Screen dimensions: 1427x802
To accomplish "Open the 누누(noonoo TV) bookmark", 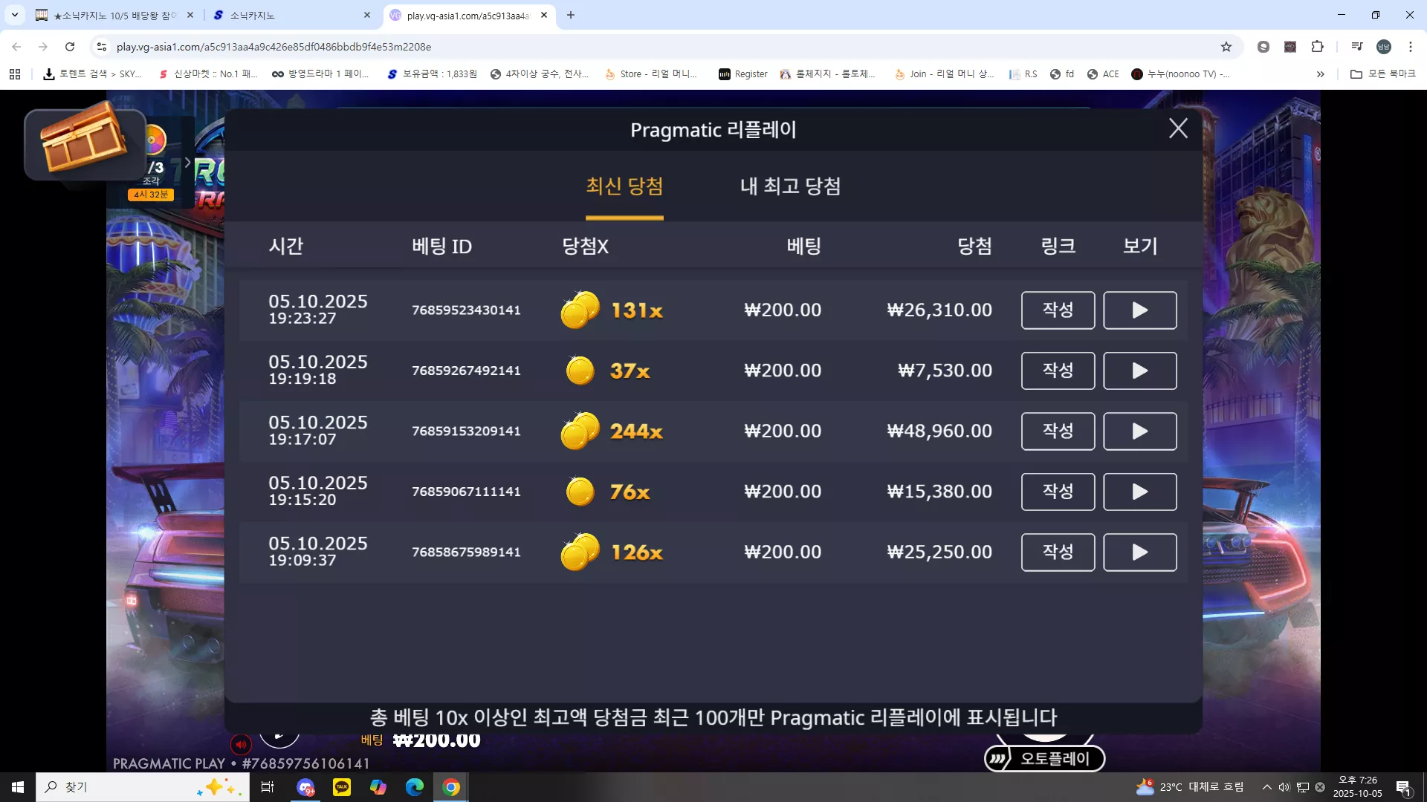I will coord(1180,74).
